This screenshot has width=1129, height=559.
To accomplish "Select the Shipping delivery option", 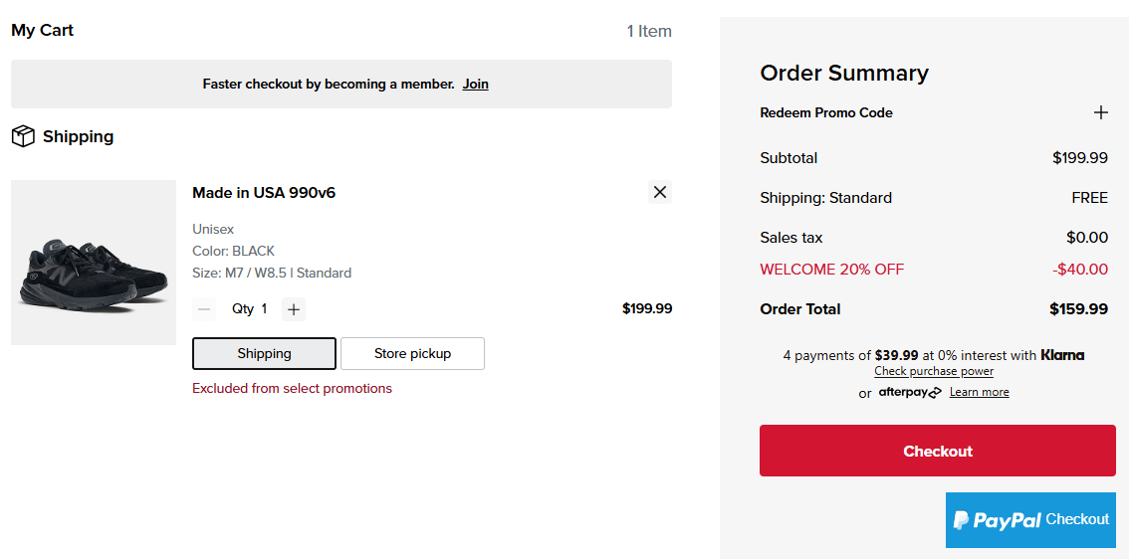I will [264, 353].
